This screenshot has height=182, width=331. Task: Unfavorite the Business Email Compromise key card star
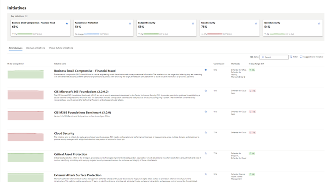pos(67,23)
